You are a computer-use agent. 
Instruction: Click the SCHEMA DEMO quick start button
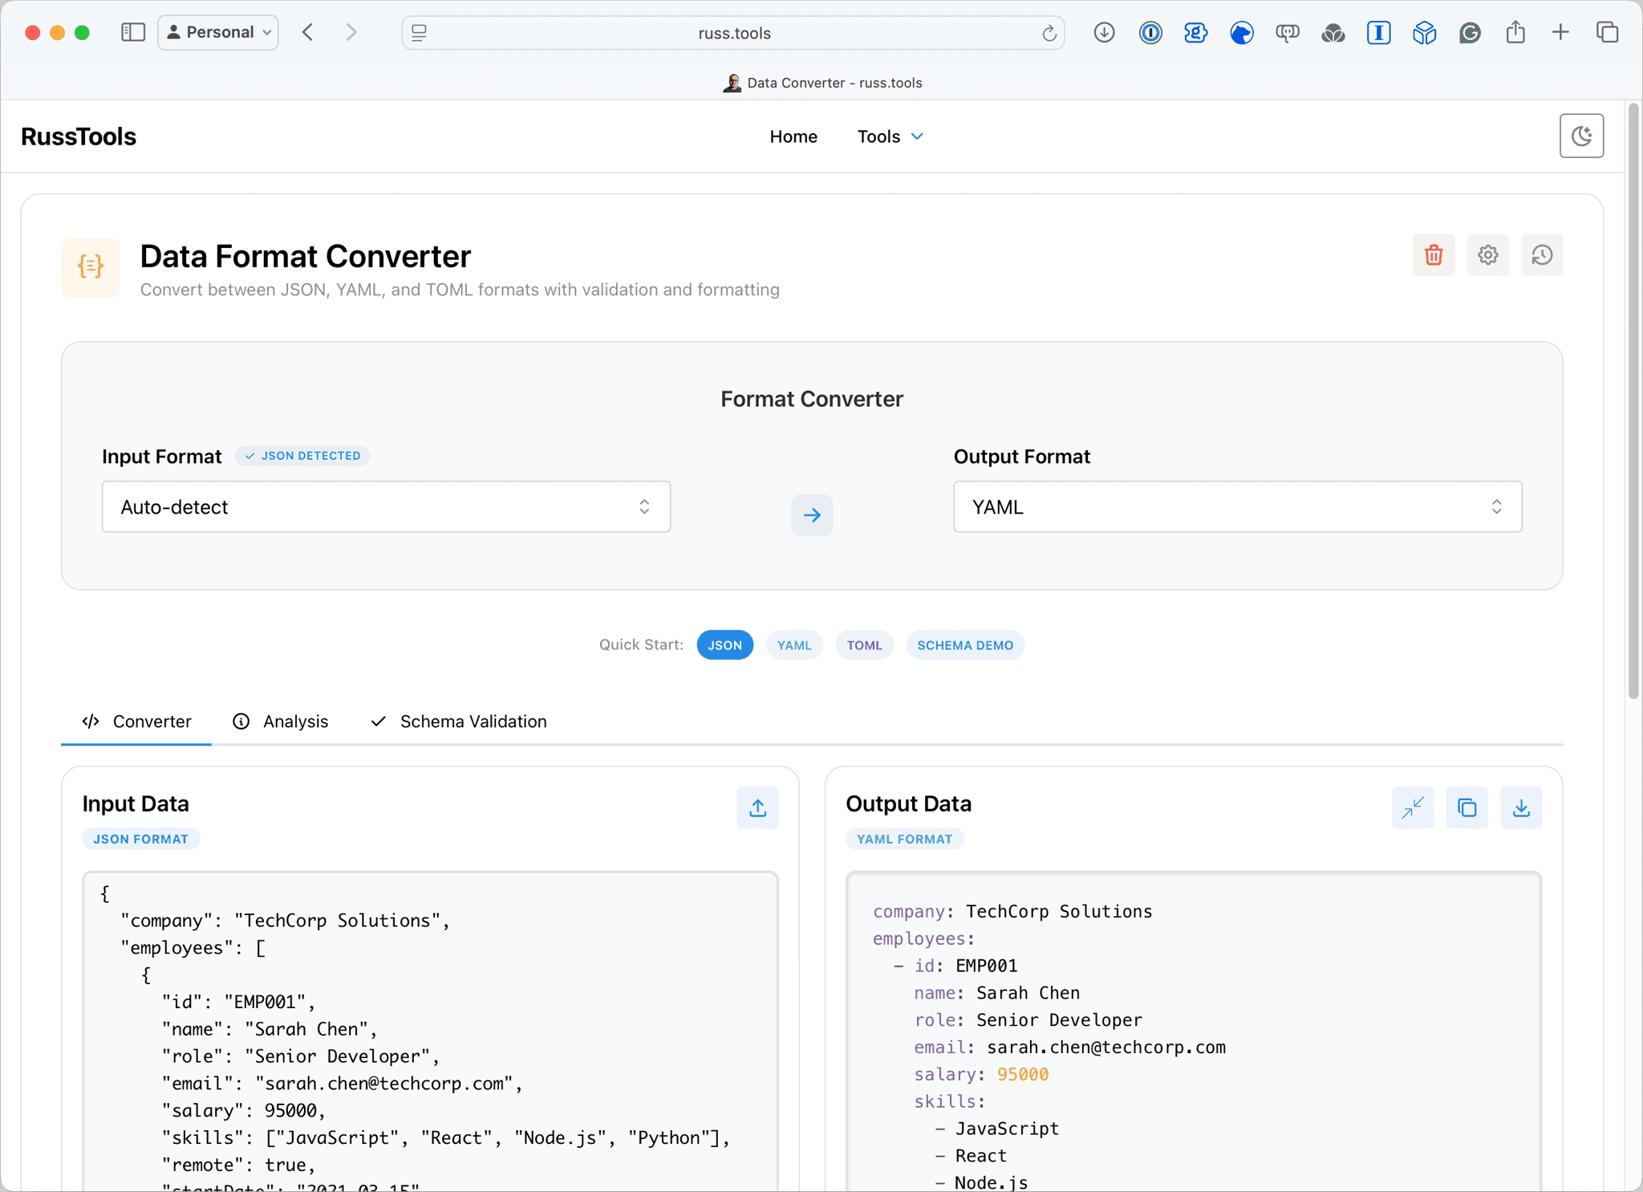click(964, 645)
